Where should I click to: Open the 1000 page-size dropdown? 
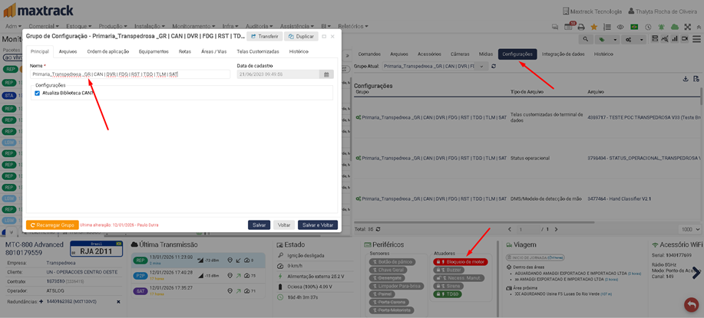pos(691,229)
